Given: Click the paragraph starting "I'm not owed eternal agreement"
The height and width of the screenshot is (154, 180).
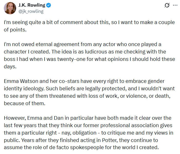Looking at the screenshot, I should pos(89,55).
